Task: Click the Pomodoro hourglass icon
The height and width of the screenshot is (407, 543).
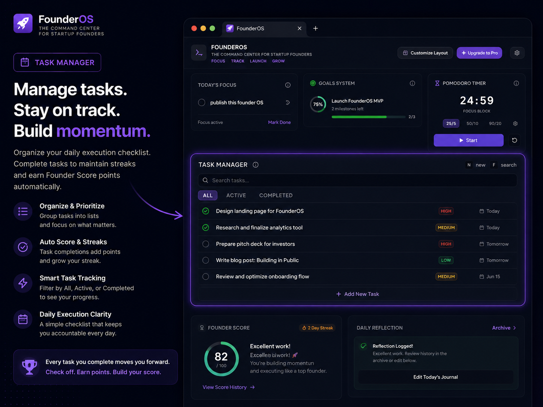Action: pos(437,83)
